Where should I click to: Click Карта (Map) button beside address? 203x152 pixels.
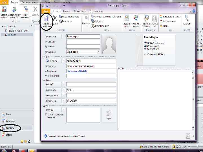(x=109, y=115)
